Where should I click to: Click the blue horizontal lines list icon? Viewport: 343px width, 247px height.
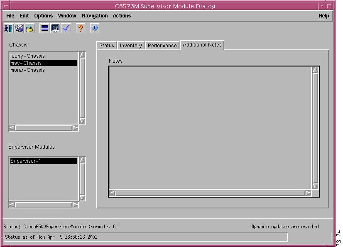(x=44, y=29)
